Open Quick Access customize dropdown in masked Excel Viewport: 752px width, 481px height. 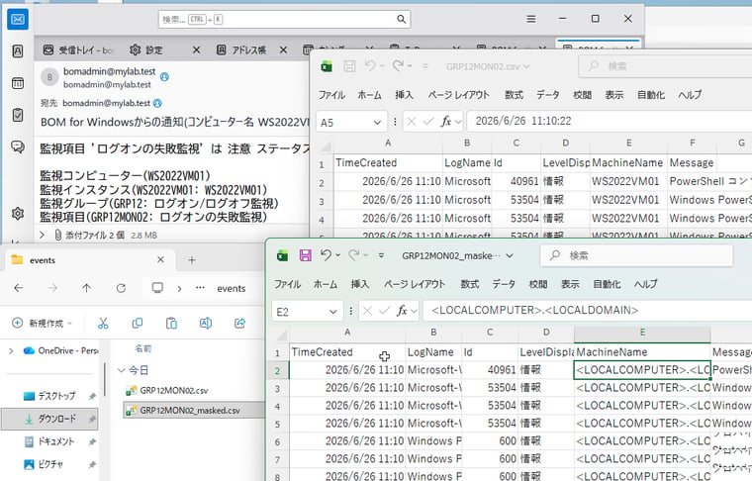(x=381, y=255)
